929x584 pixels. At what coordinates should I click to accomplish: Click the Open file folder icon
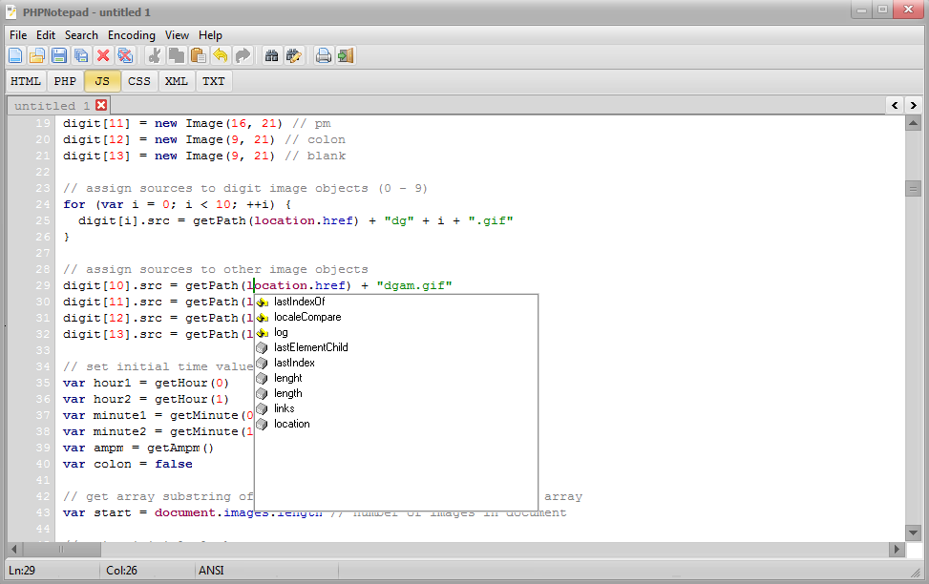tap(37, 56)
